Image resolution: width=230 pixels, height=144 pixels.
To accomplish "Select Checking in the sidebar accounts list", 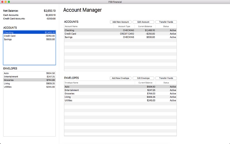I will 29,33.
